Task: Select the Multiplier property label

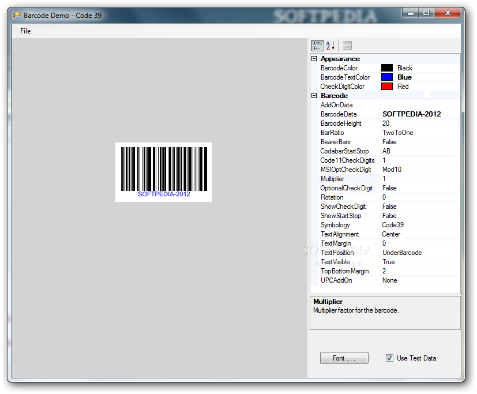Action: click(332, 179)
